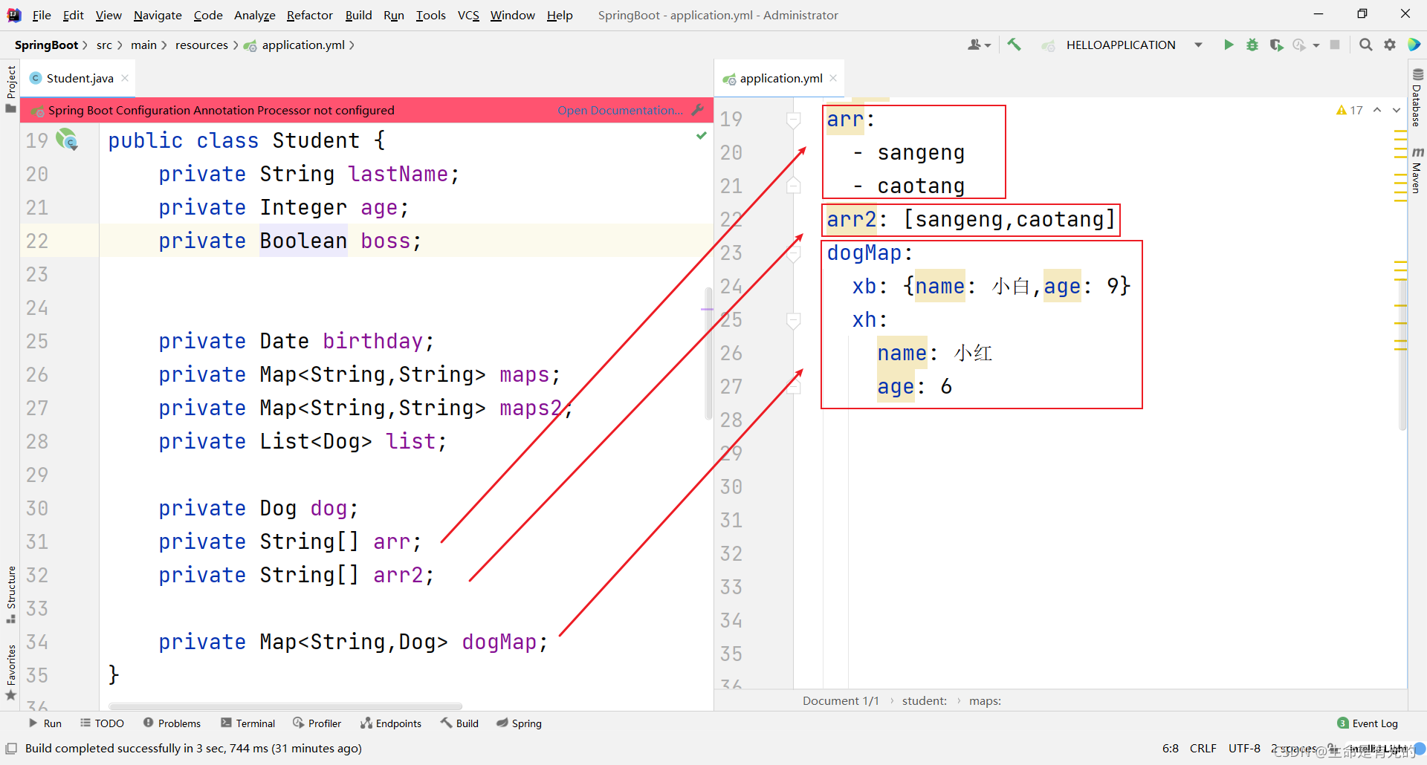The image size is (1427, 765).
Task: Open the Run tool window
Action: point(45,723)
